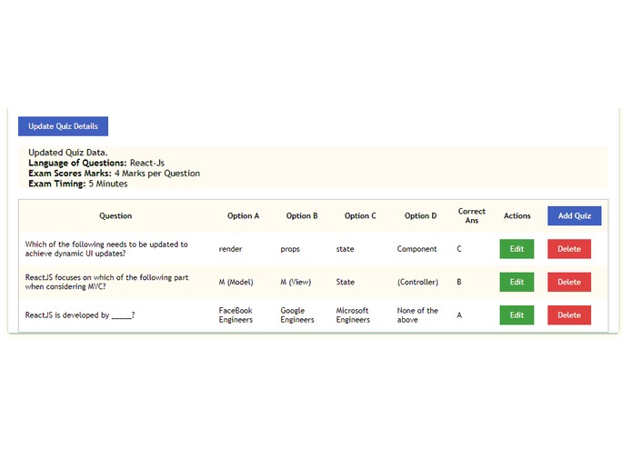Click the 'None of the above' cell
Viewport: 632px width, 449px height.
[x=417, y=314]
